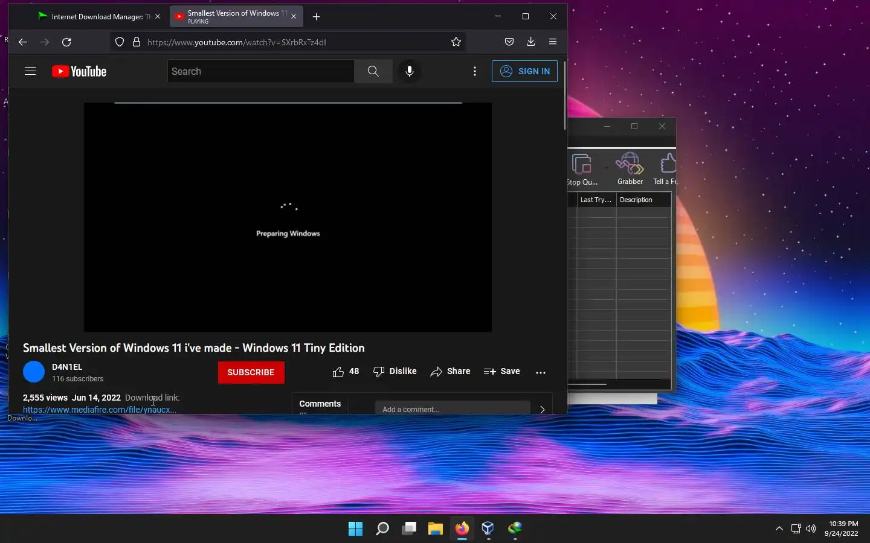Click the video player showing Preparing Windows
The image size is (870, 543).
click(288, 217)
